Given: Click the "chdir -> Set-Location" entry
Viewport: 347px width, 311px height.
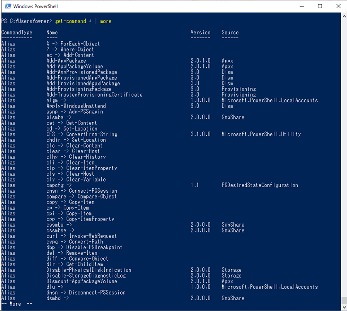Looking at the screenshot, I should coord(76,140).
